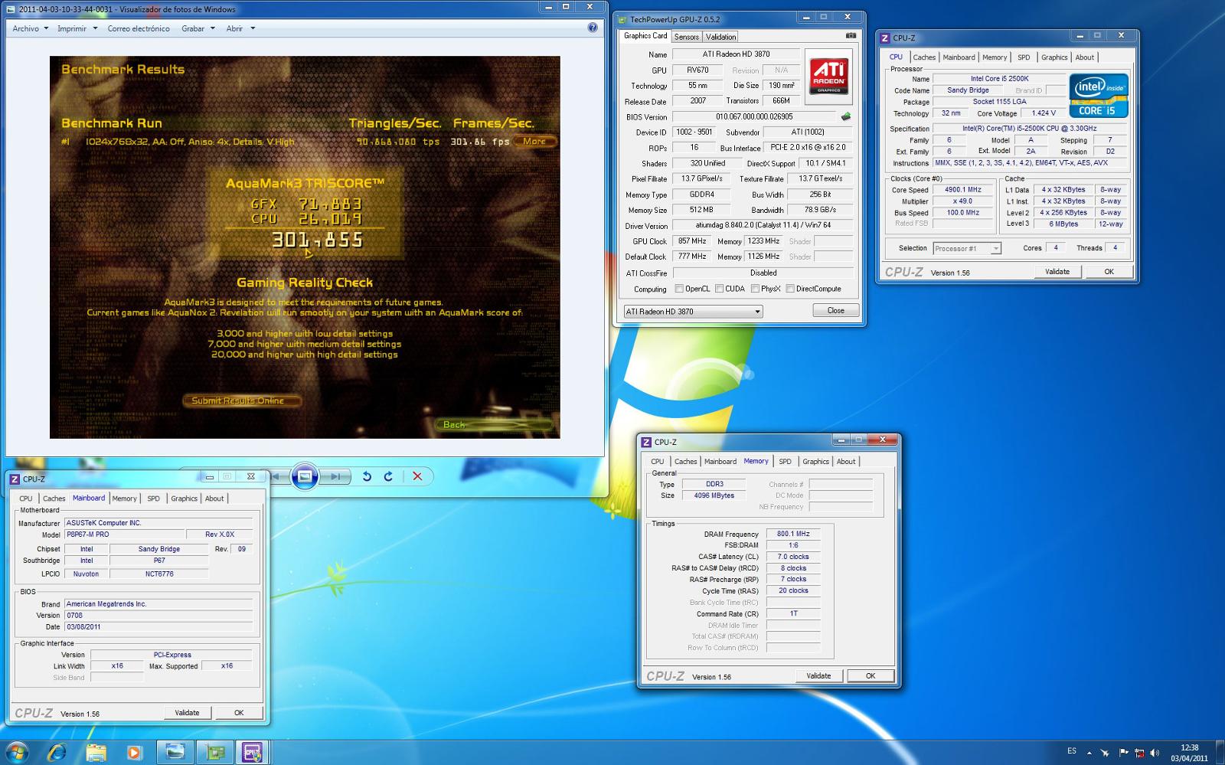The height and width of the screenshot is (765, 1225).
Task: Open GPU-Z title bar app icon
Action: click(622, 19)
